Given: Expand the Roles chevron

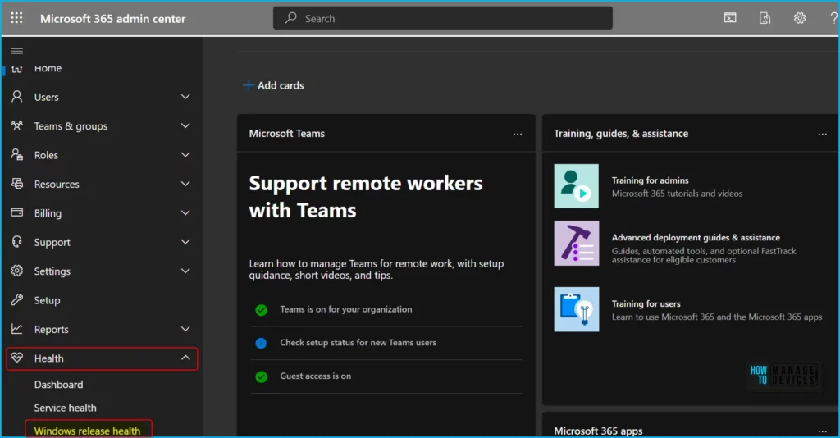Looking at the screenshot, I should pyautogui.click(x=185, y=155).
